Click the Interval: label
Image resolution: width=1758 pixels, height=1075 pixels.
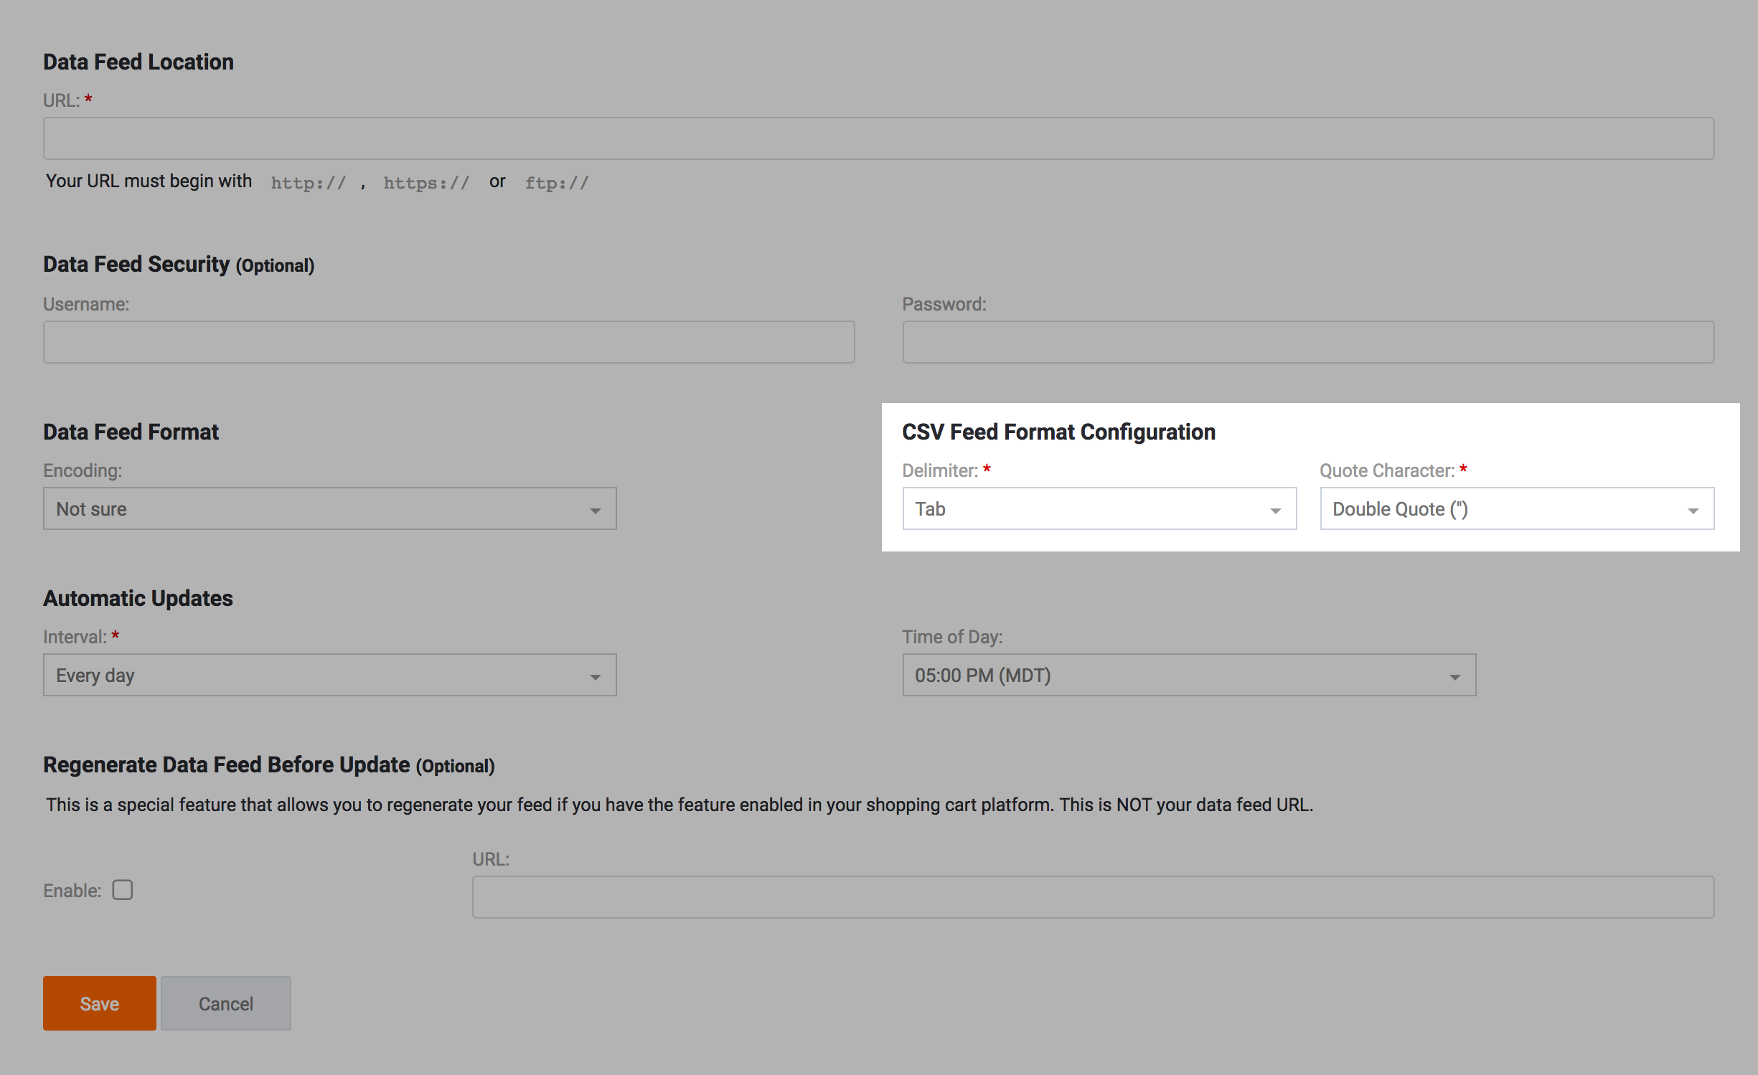[75, 637]
